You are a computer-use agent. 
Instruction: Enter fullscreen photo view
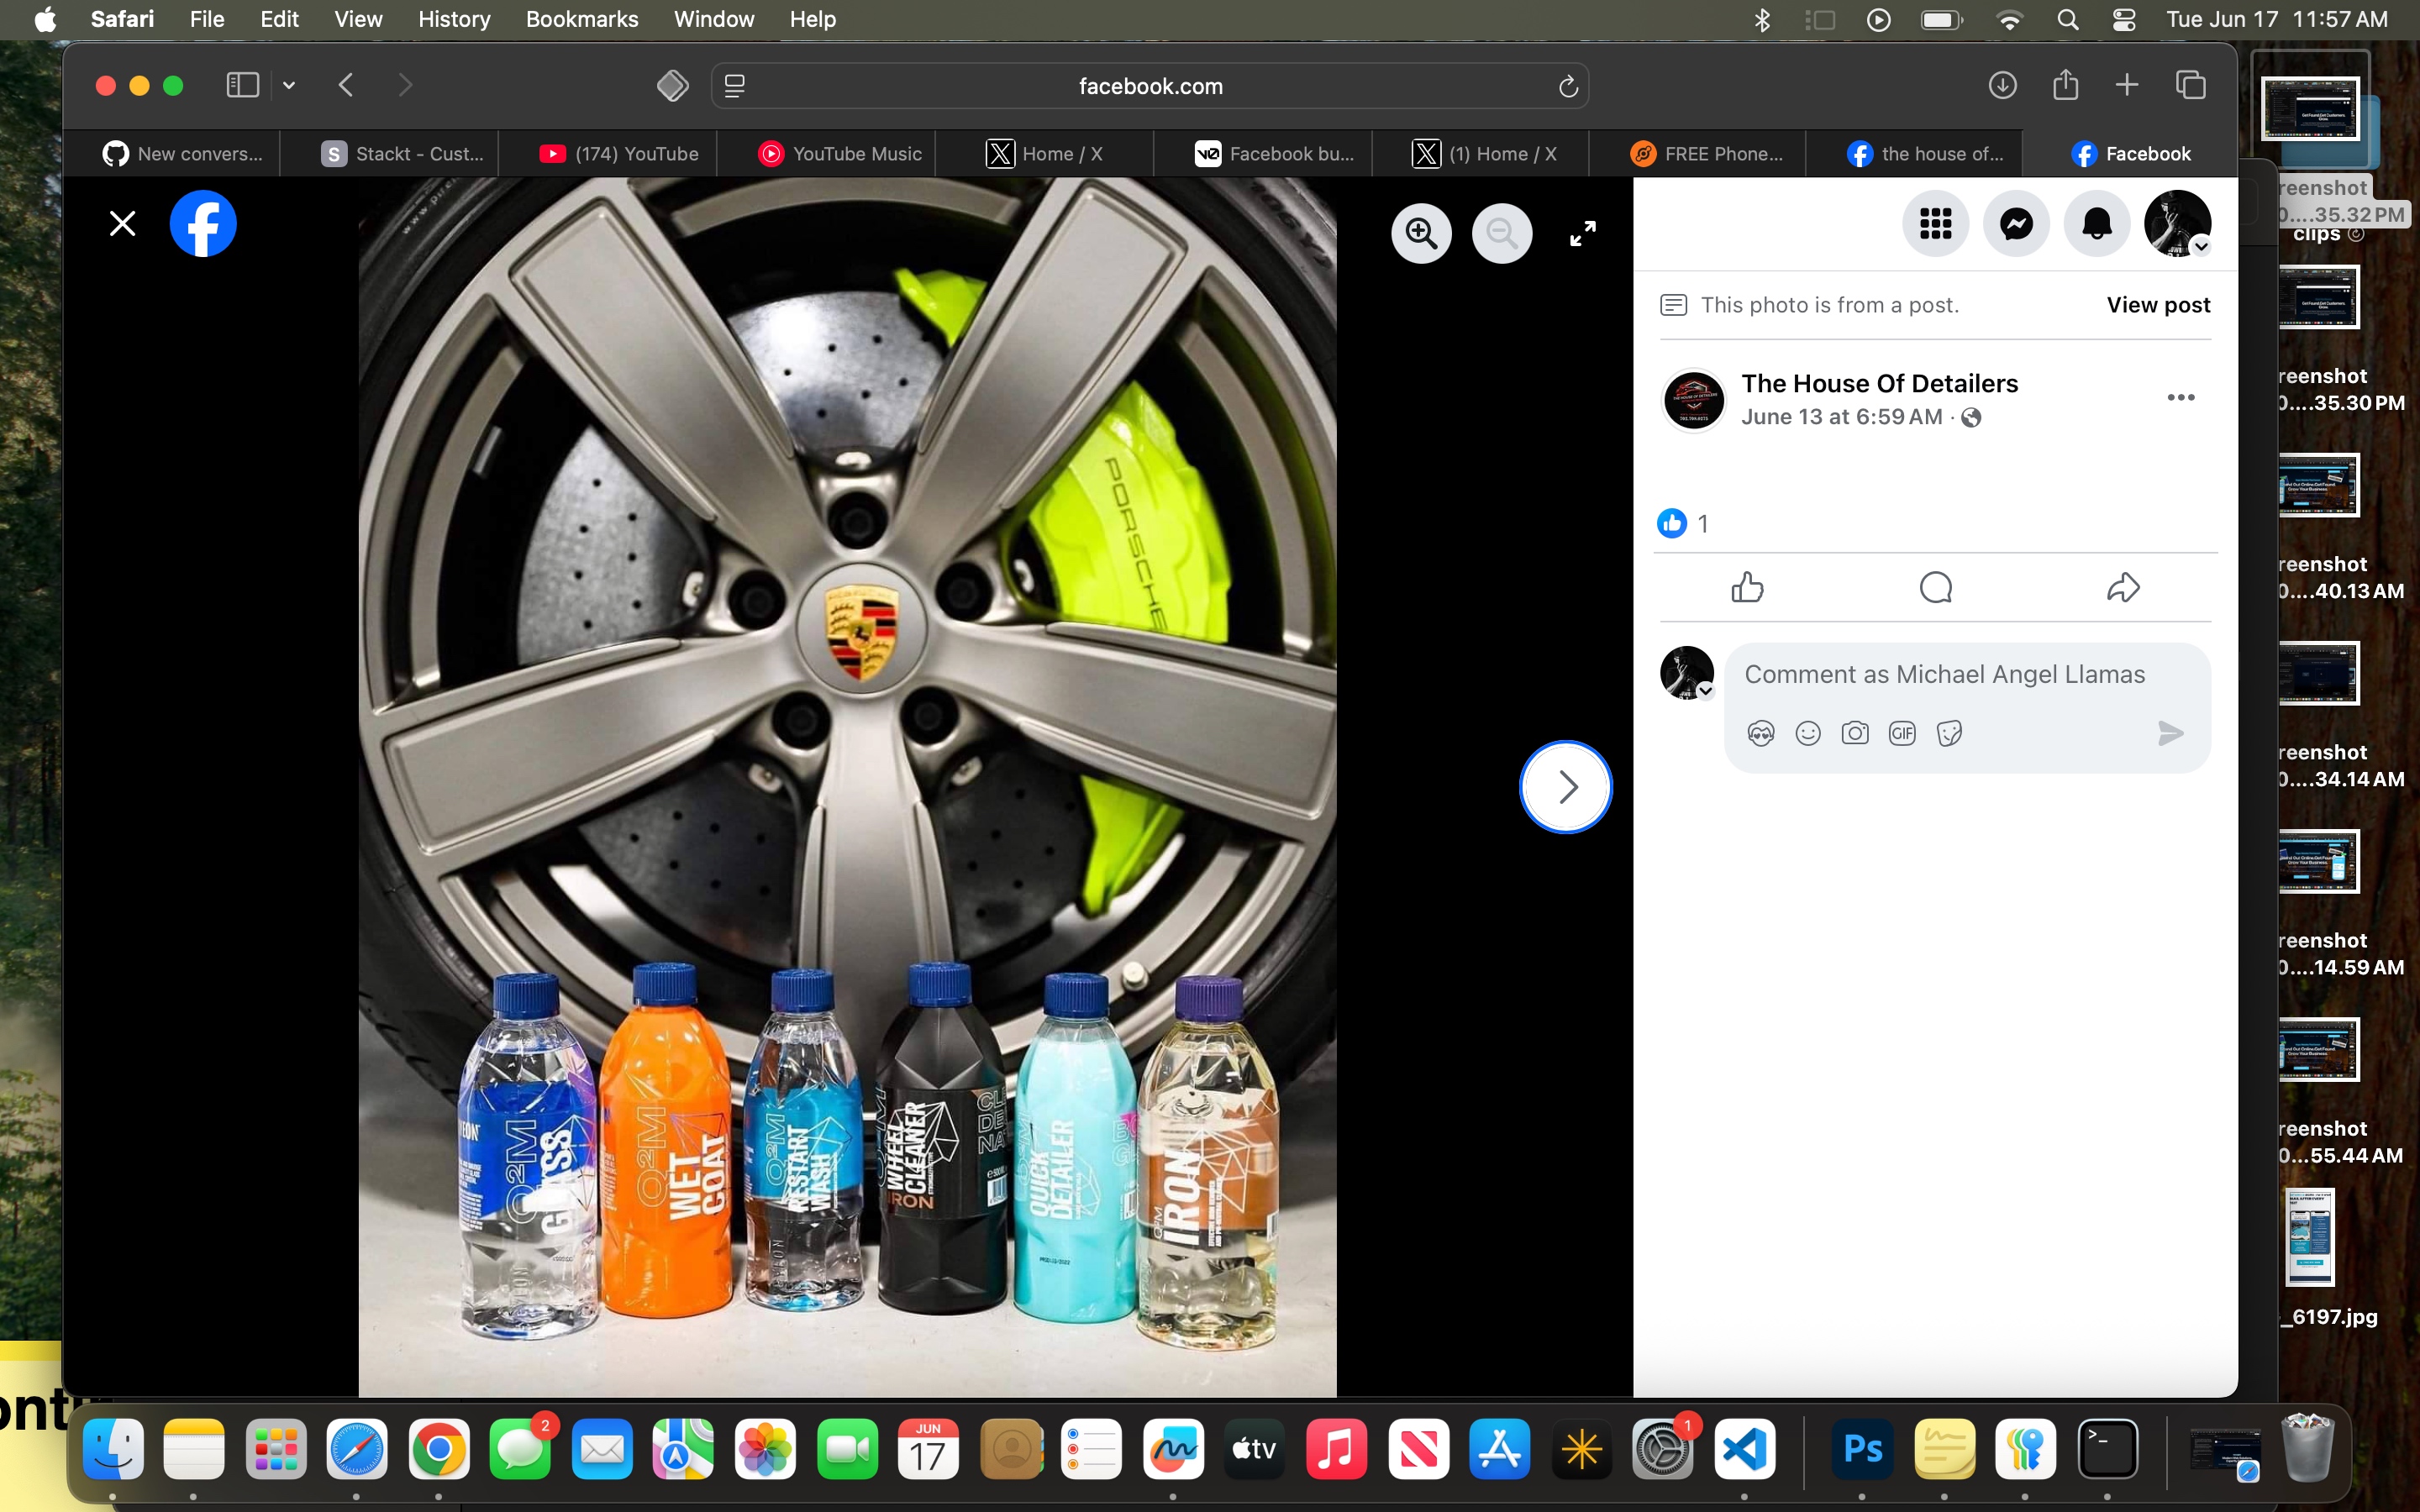1583,234
